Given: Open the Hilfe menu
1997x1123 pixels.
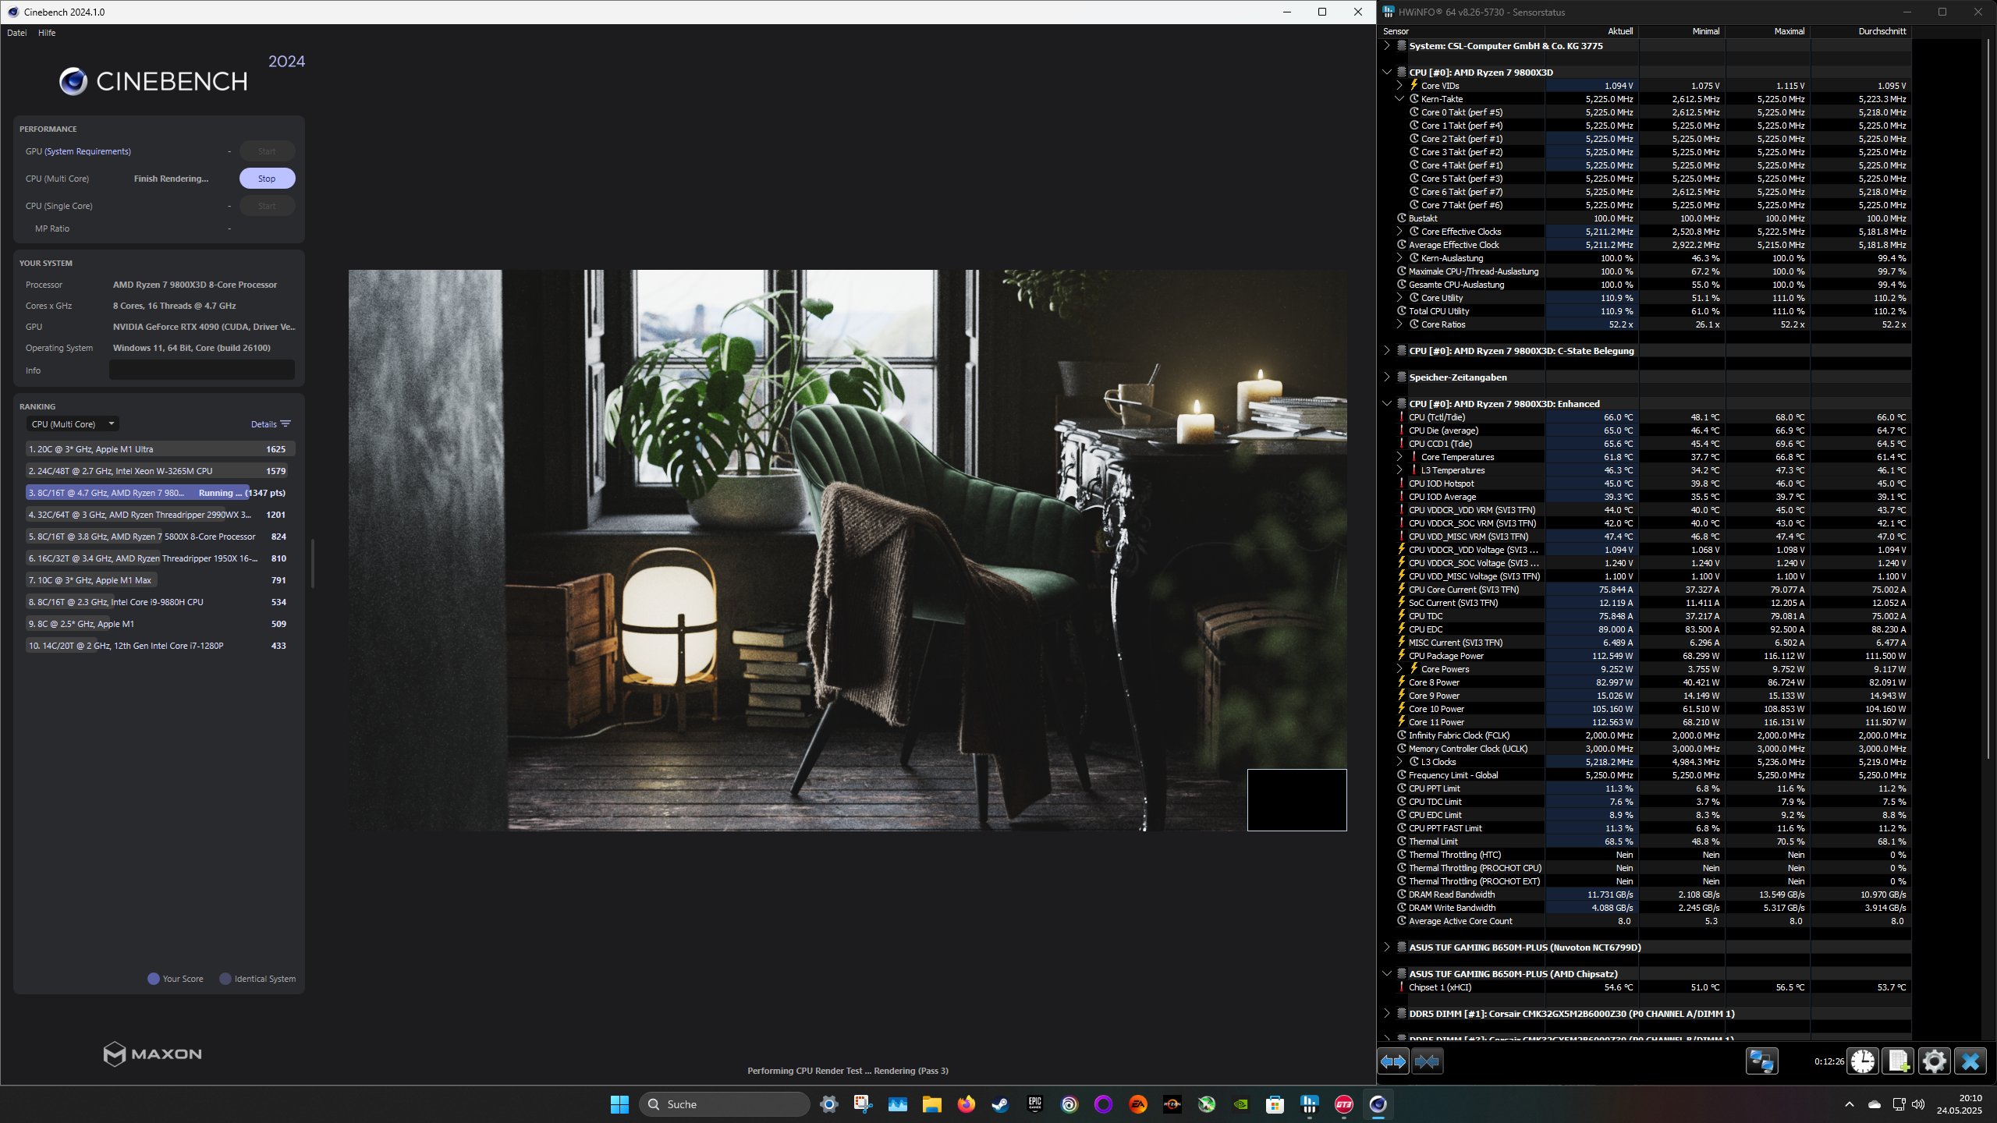Looking at the screenshot, I should (47, 33).
